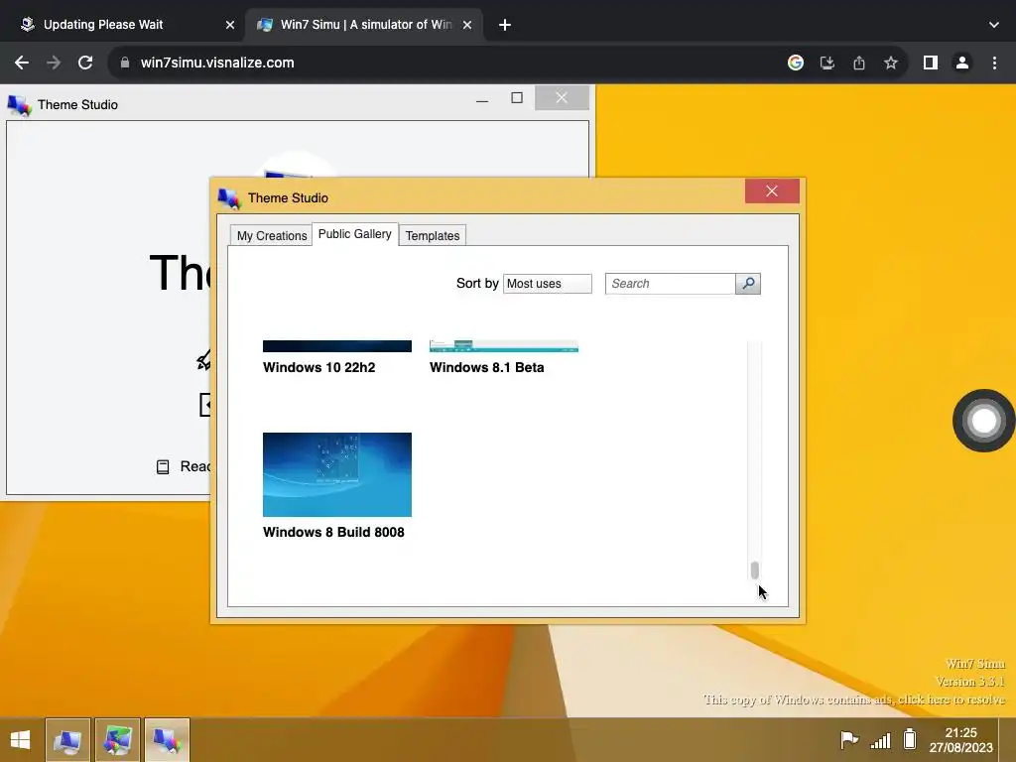Screen dimensions: 1016x762
Task: Open the Google icon in browser toolbar
Action: point(796,63)
